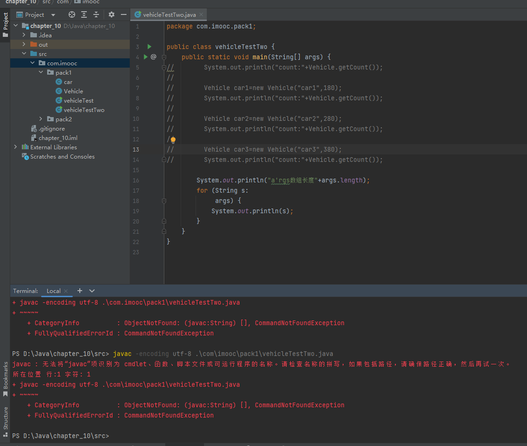Click the pack2 folder icon
The height and width of the screenshot is (446, 527).
(x=50, y=119)
